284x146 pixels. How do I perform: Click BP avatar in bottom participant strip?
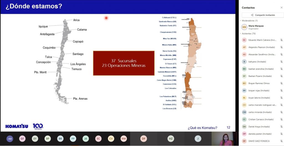(48, 139)
